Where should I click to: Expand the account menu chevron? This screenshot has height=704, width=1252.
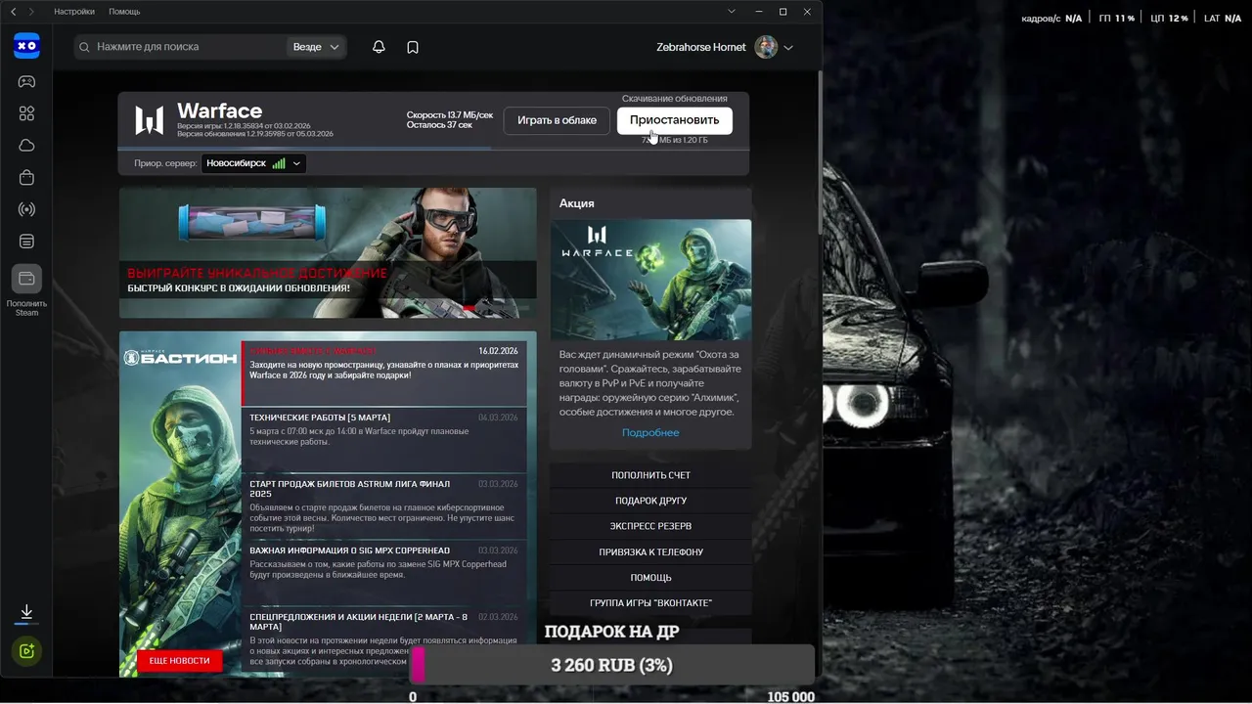pyautogui.click(x=788, y=48)
